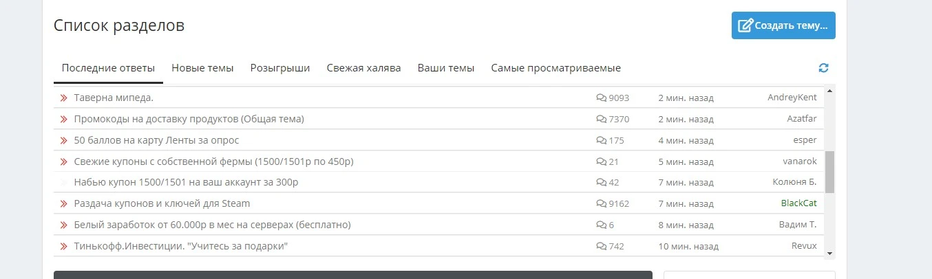
Task: Switch to the Новые темы tab
Action: (x=202, y=68)
